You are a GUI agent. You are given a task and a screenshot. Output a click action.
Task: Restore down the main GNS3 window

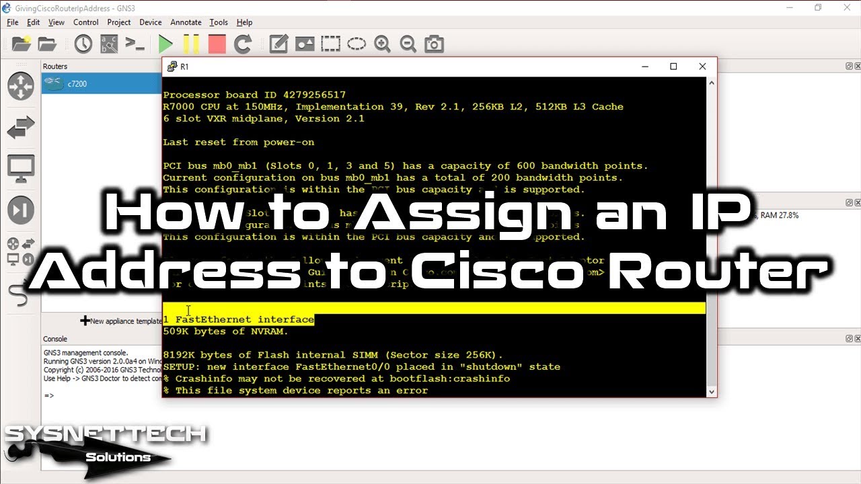(x=818, y=8)
